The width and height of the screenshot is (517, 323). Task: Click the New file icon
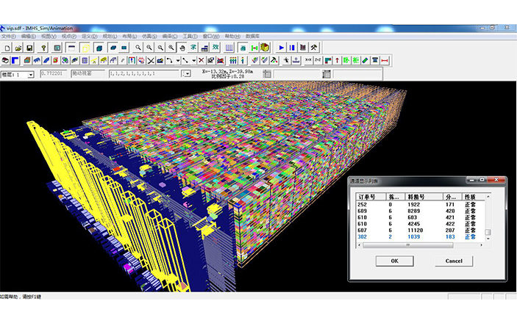pos(6,48)
